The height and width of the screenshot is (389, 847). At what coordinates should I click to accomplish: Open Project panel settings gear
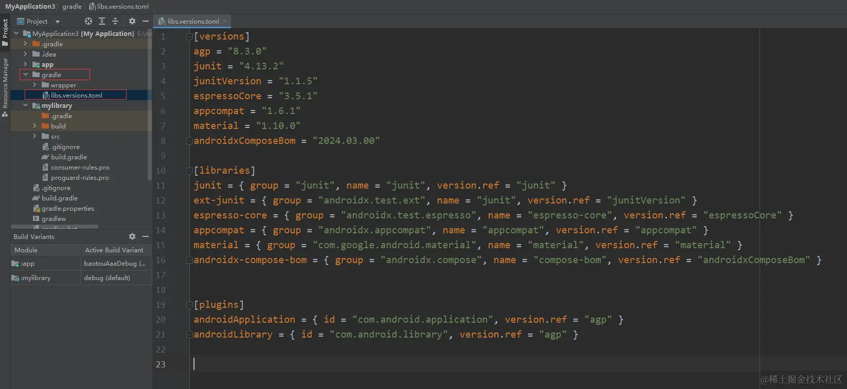click(x=132, y=21)
